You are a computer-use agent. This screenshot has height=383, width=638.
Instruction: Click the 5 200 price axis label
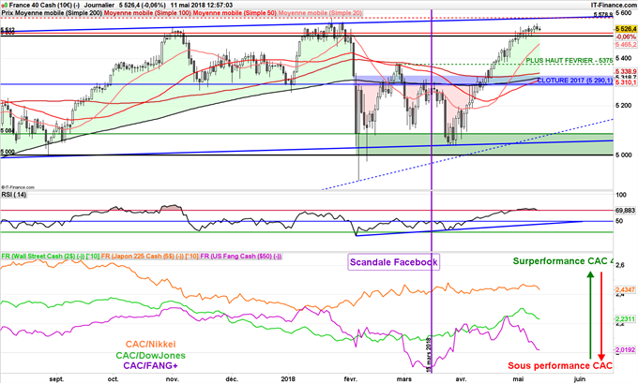(x=623, y=106)
